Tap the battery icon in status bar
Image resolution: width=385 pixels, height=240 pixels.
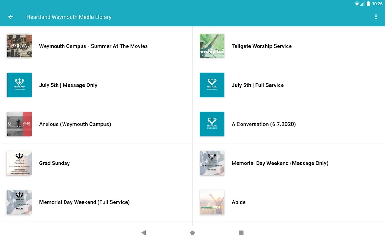click(x=368, y=4)
